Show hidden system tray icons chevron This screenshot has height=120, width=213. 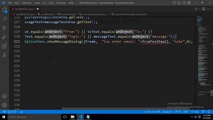192,117
